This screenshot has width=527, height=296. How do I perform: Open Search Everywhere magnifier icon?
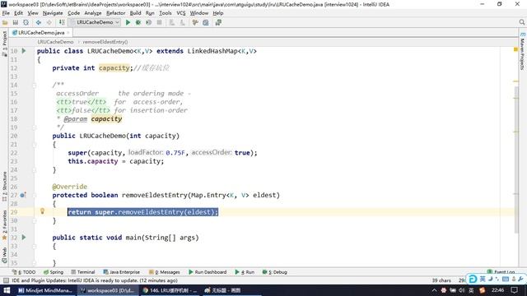[x=521, y=22]
